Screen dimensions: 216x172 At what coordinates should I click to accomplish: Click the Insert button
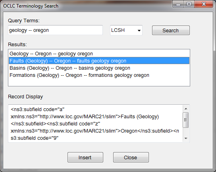pyautogui.click(x=85, y=157)
